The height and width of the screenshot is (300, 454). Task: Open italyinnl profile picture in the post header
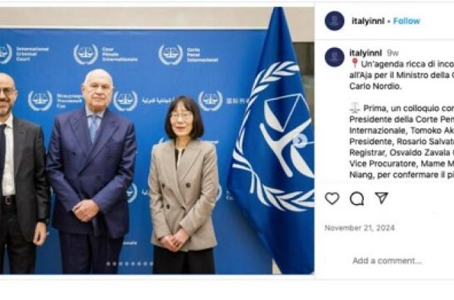pos(335,21)
